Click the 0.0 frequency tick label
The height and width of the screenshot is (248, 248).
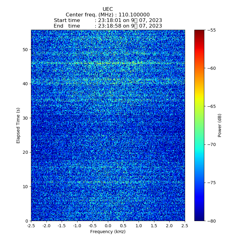tap(108, 226)
